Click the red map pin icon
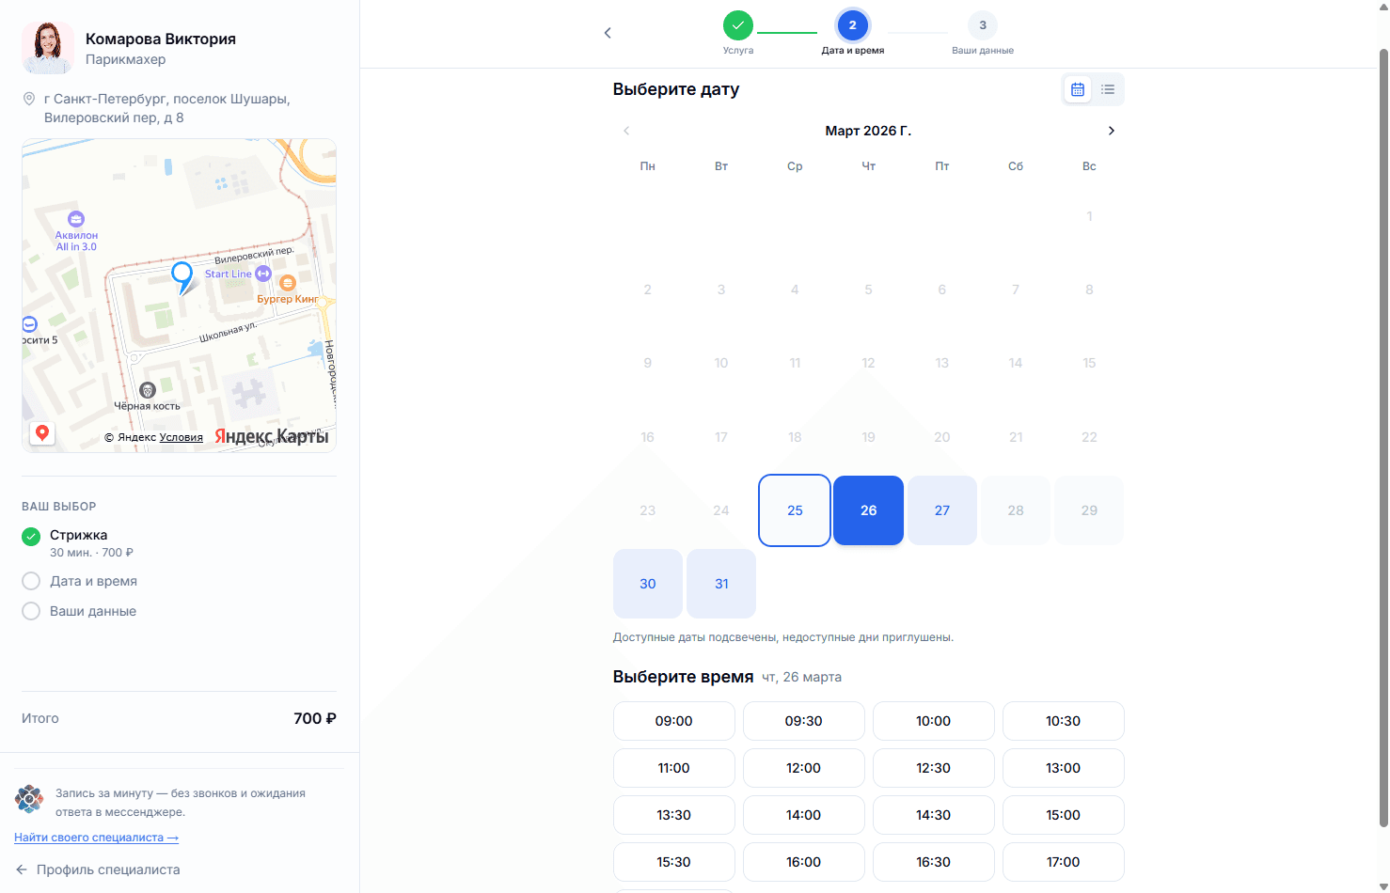This screenshot has height=893, width=1390. [42, 432]
